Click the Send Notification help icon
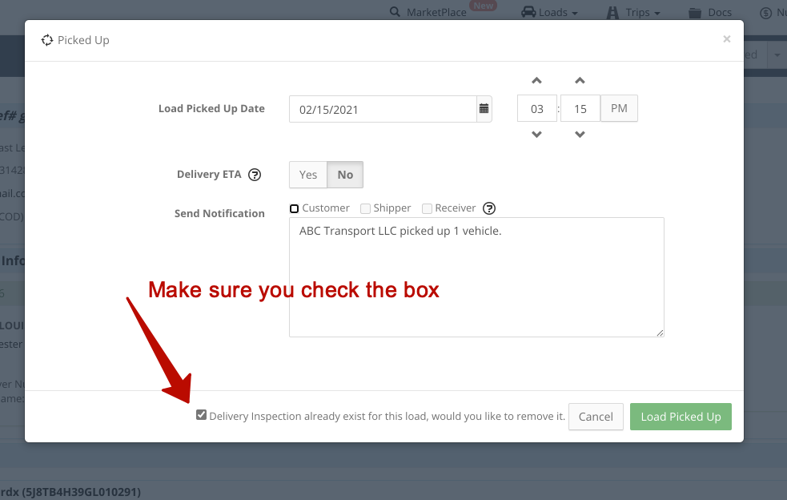Screen dimensions: 787x500 click(489, 208)
